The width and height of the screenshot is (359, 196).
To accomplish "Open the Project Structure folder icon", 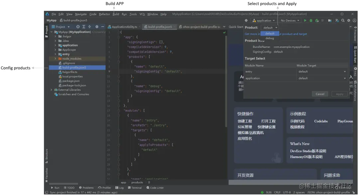I will [330, 21].
